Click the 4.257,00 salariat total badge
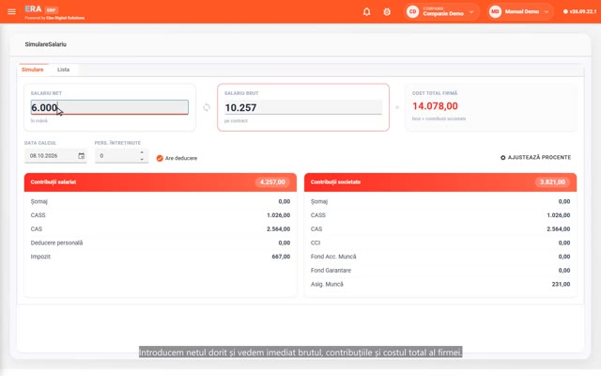Viewport: 601px width, 376px height. pos(272,181)
